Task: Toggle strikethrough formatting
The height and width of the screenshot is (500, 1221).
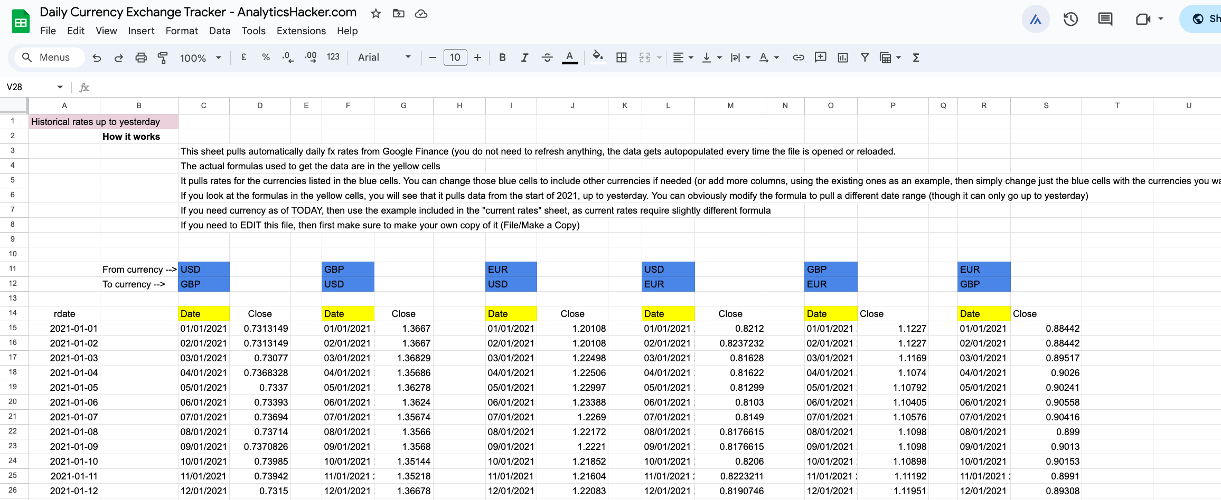Action: [x=547, y=58]
